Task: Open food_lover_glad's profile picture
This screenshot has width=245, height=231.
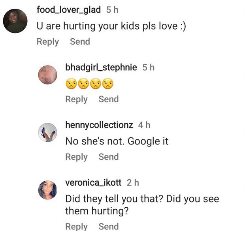Action: click(15, 21)
